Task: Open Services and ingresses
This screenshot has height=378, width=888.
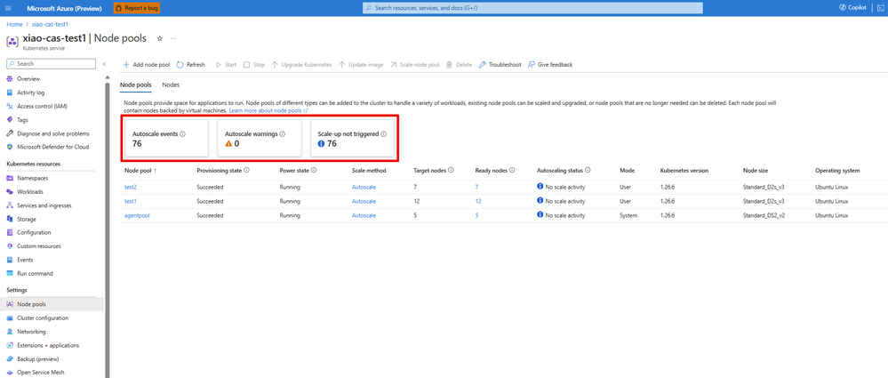Action: (44, 205)
